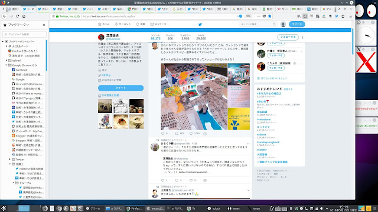Click the bookmark search field

[x=24, y=34]
